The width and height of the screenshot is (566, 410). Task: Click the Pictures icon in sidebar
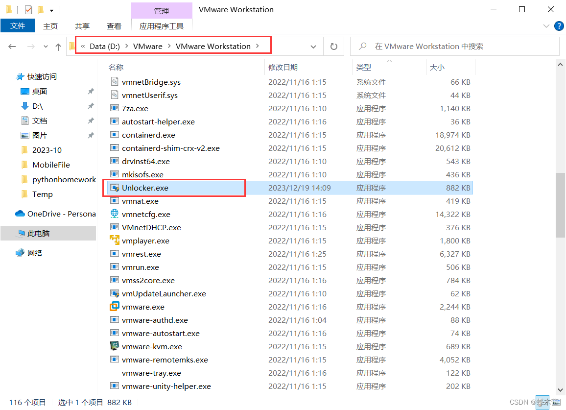[25, 136]
